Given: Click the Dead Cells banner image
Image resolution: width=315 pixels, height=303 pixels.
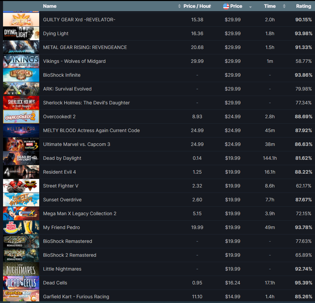Looking at the screenshot, I should [x=21, y=283].
